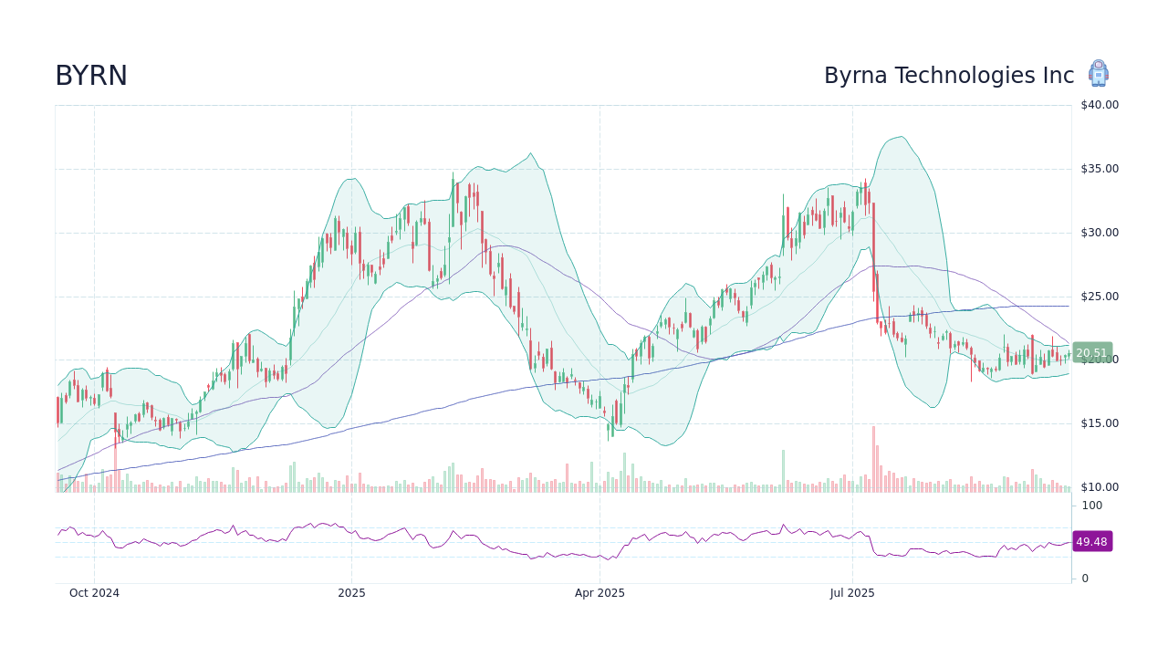
Task: Click the Byrna Technologies Inc company name link
Action: click(x=949, y=76)
